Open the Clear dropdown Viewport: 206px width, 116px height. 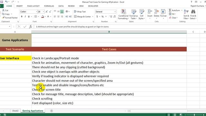(x=173, y=18)
